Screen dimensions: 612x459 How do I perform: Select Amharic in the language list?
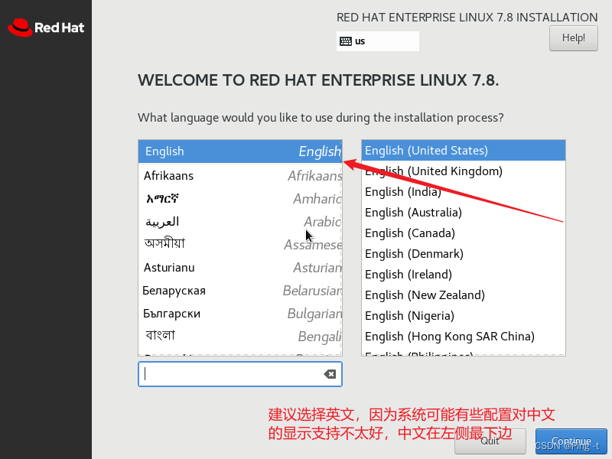click(240, 199)
